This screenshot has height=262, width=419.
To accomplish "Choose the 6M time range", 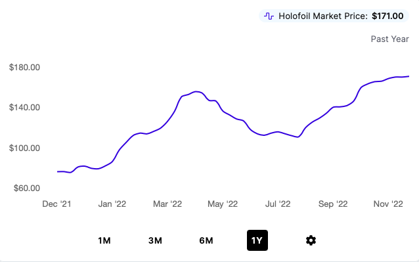I will (x=206, y=240).
